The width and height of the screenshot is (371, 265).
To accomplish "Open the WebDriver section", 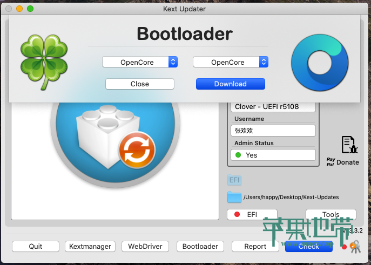I will tap(145, 246).
